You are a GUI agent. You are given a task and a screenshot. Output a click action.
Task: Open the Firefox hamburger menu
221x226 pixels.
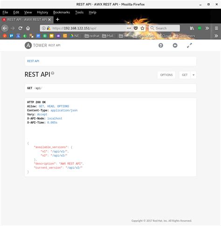[216, 28]
